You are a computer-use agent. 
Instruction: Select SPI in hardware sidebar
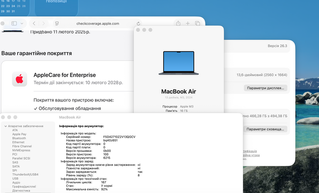point(14,170)
